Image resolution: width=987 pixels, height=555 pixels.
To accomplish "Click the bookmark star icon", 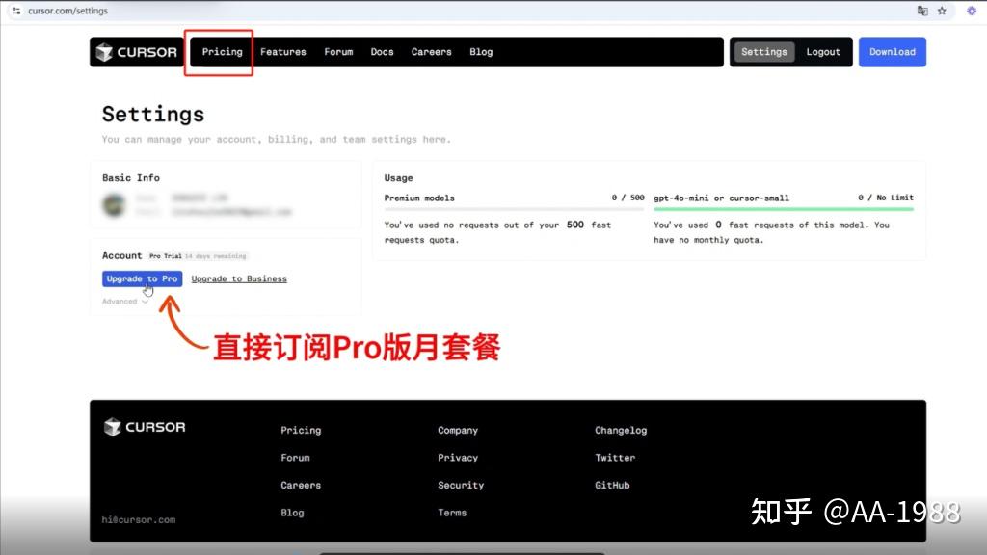I will [943, 11].
